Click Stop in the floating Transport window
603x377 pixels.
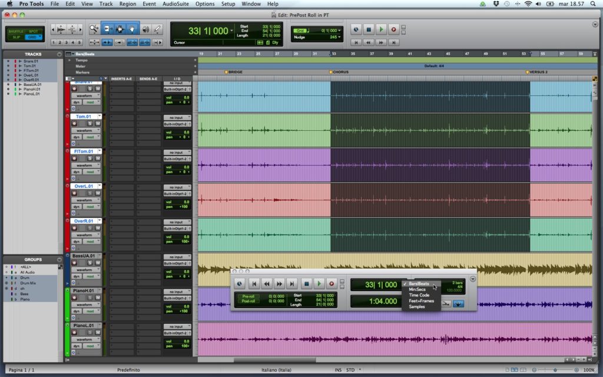pyautogui.click(x=306, y=284)
